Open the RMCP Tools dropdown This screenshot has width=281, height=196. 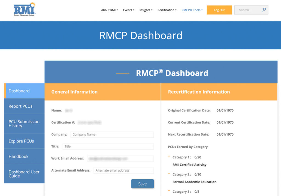pyautogui.click(x=192, y=10)
